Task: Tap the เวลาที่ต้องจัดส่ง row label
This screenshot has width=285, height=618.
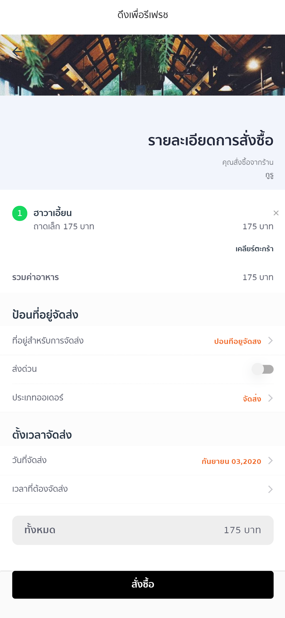Action: point(40,489)
